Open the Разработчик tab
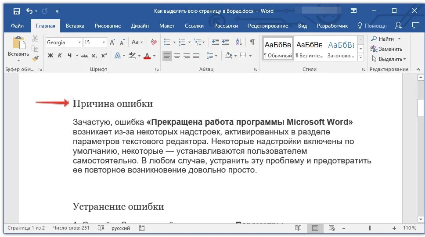The image size is (425, 237). (332, 26)
